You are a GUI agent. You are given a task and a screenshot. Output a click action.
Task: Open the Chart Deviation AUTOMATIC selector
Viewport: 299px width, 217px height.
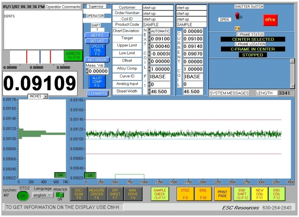[160, 31]
